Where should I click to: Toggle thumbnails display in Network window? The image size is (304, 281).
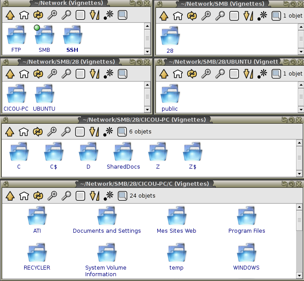[x=123, y=15]
